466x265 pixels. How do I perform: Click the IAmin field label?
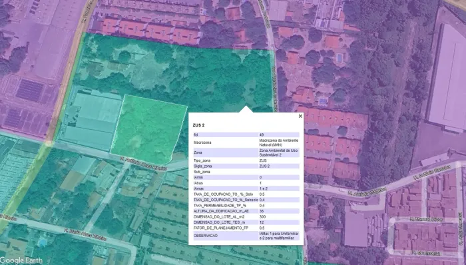point(198,178)
